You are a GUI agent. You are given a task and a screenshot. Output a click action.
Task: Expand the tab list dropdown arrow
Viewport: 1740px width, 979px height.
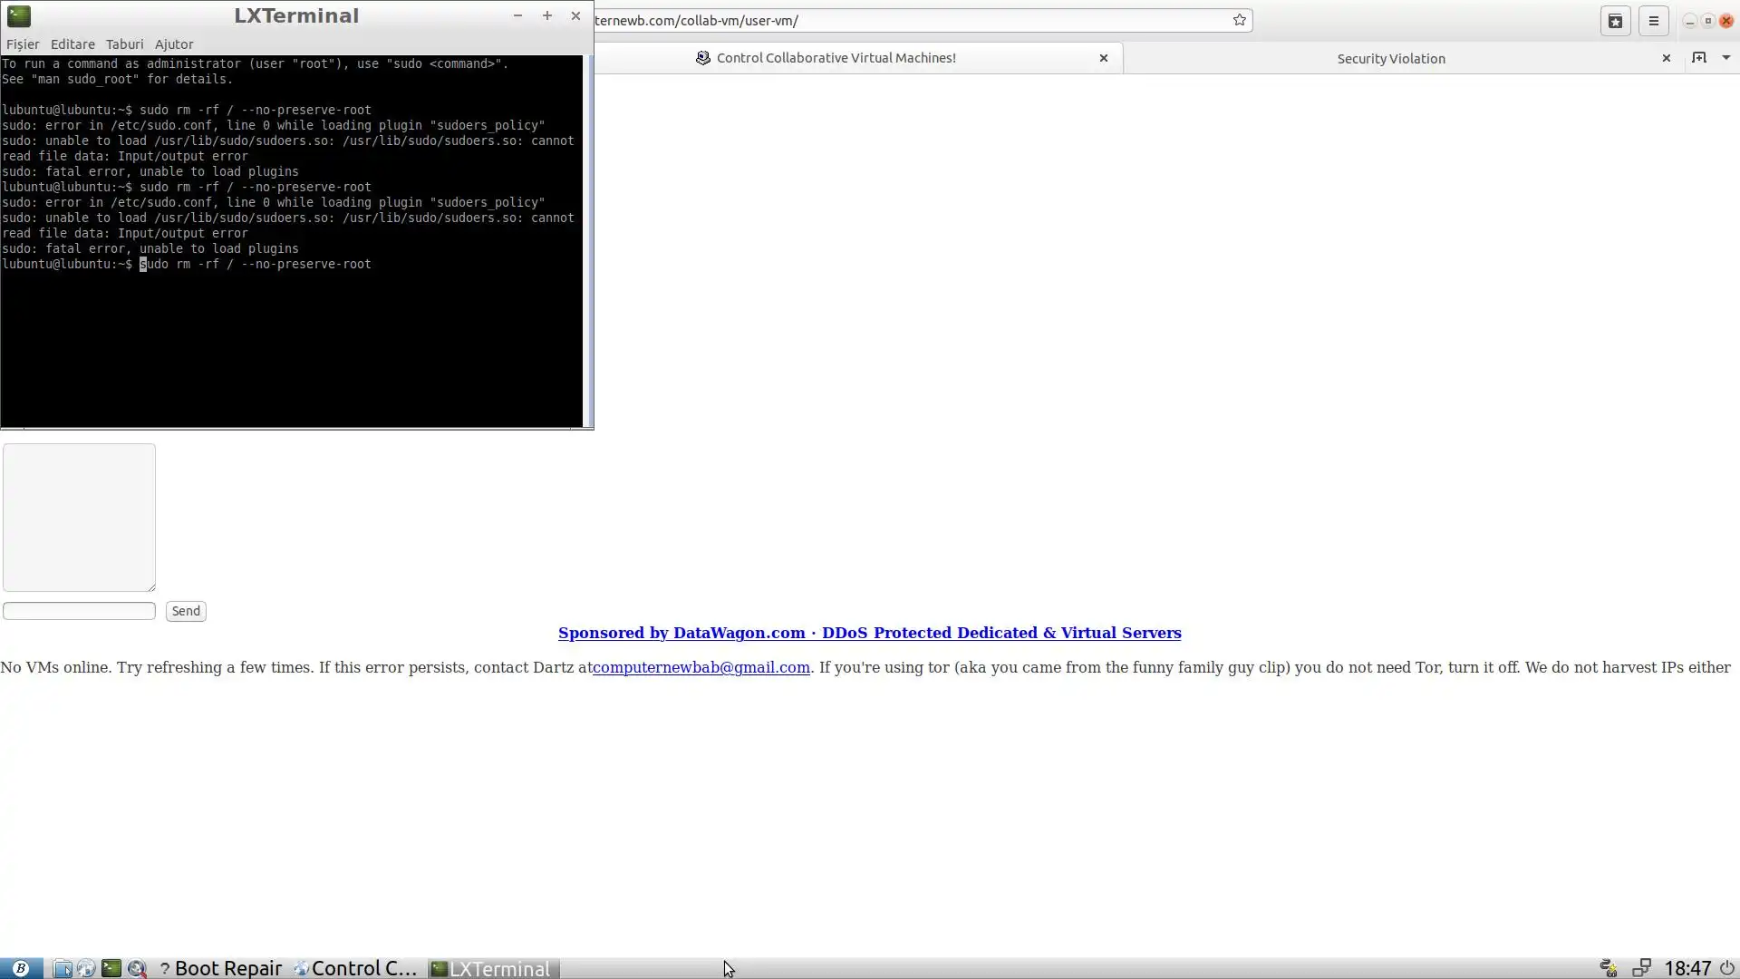[1725, 58]
